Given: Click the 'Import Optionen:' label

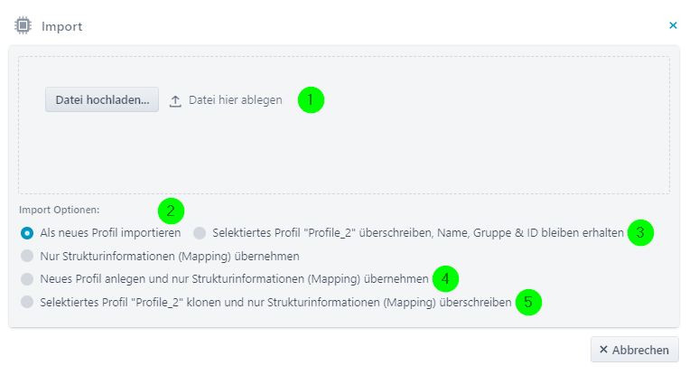Looking at the screenshot, I should coord(59,210).
